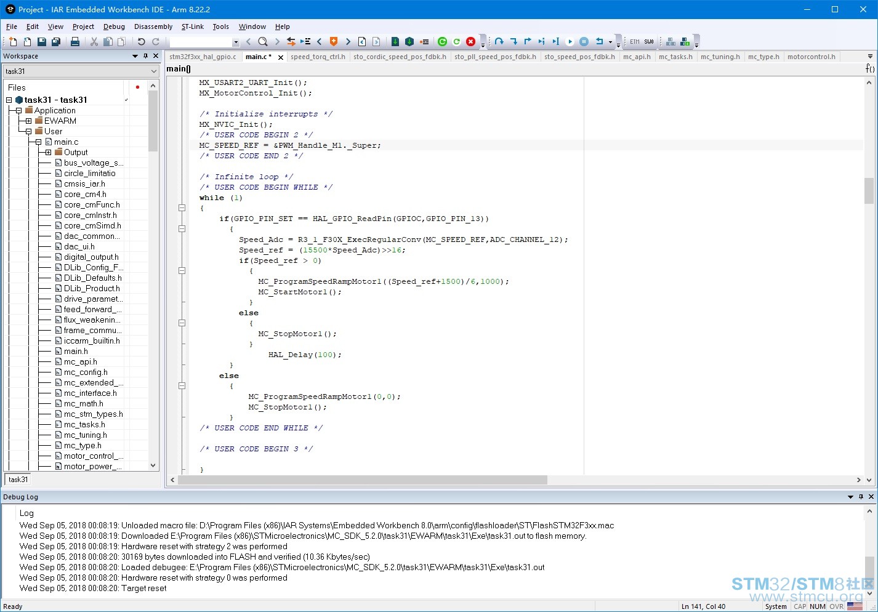Image resolution: width=878 pixels, height=612 pixels.
Task: Toggle breakpoint with the orange dot icon
Action: [424, 42]
